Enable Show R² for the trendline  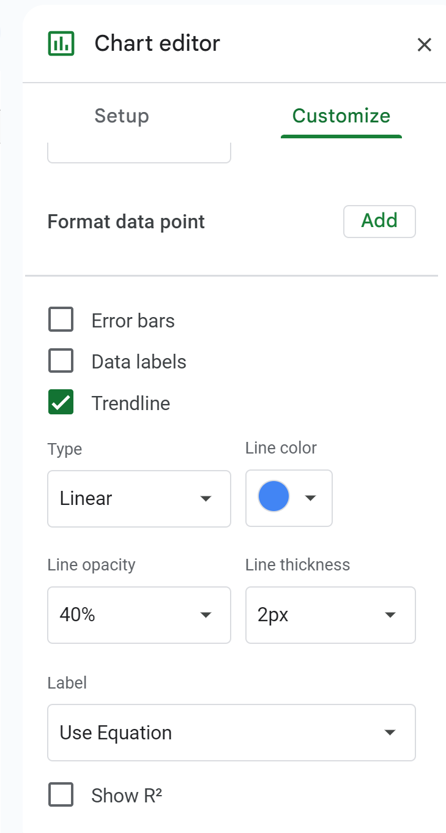click(x=61, y=795)
